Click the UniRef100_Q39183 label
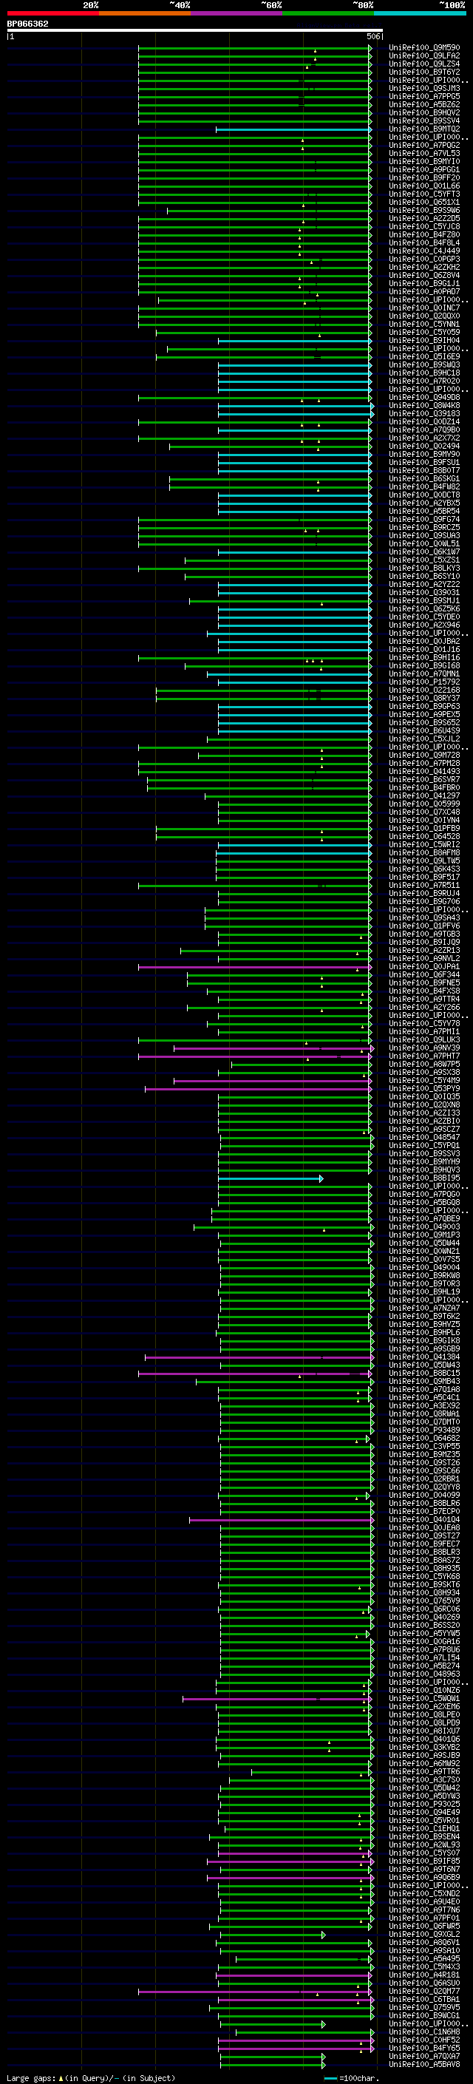473x2084 pixels. tap(424, 413)
